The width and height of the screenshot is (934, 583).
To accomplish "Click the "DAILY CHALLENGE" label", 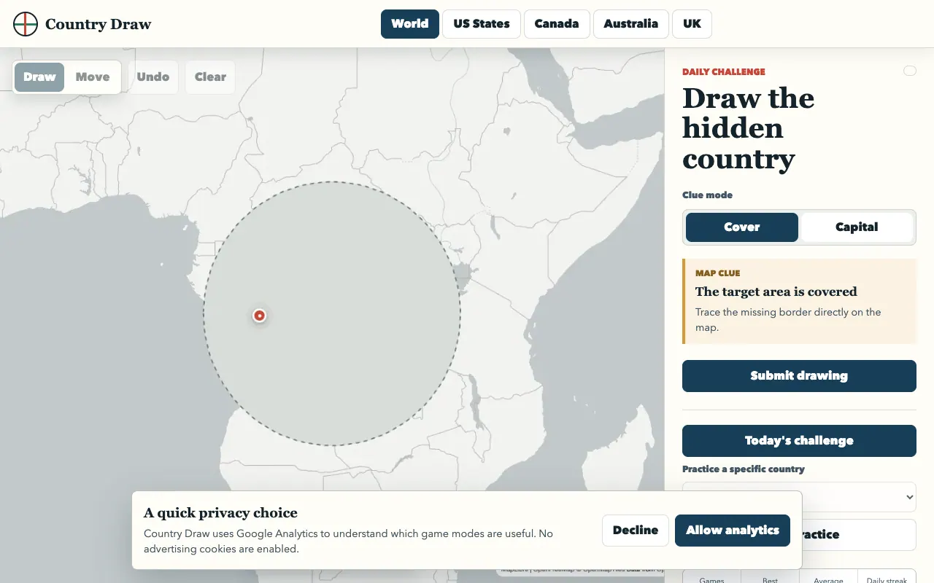I will click(724, 71).
